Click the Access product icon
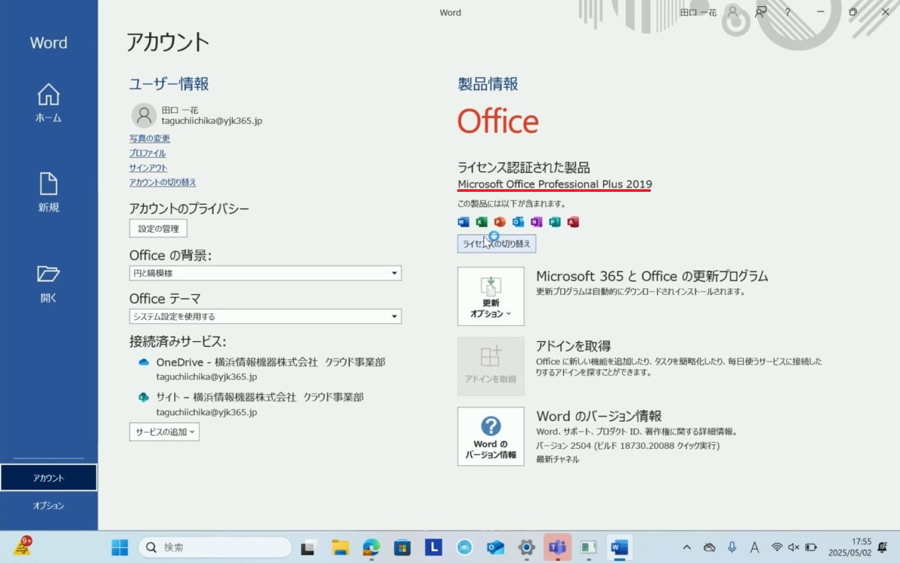The width and height of the screenshot is (900, 563). pyautogui.click(x=573, y=222)
